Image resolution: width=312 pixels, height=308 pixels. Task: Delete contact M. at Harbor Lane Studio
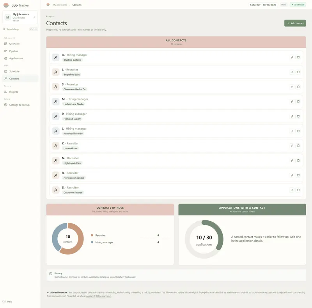[298, 102]
